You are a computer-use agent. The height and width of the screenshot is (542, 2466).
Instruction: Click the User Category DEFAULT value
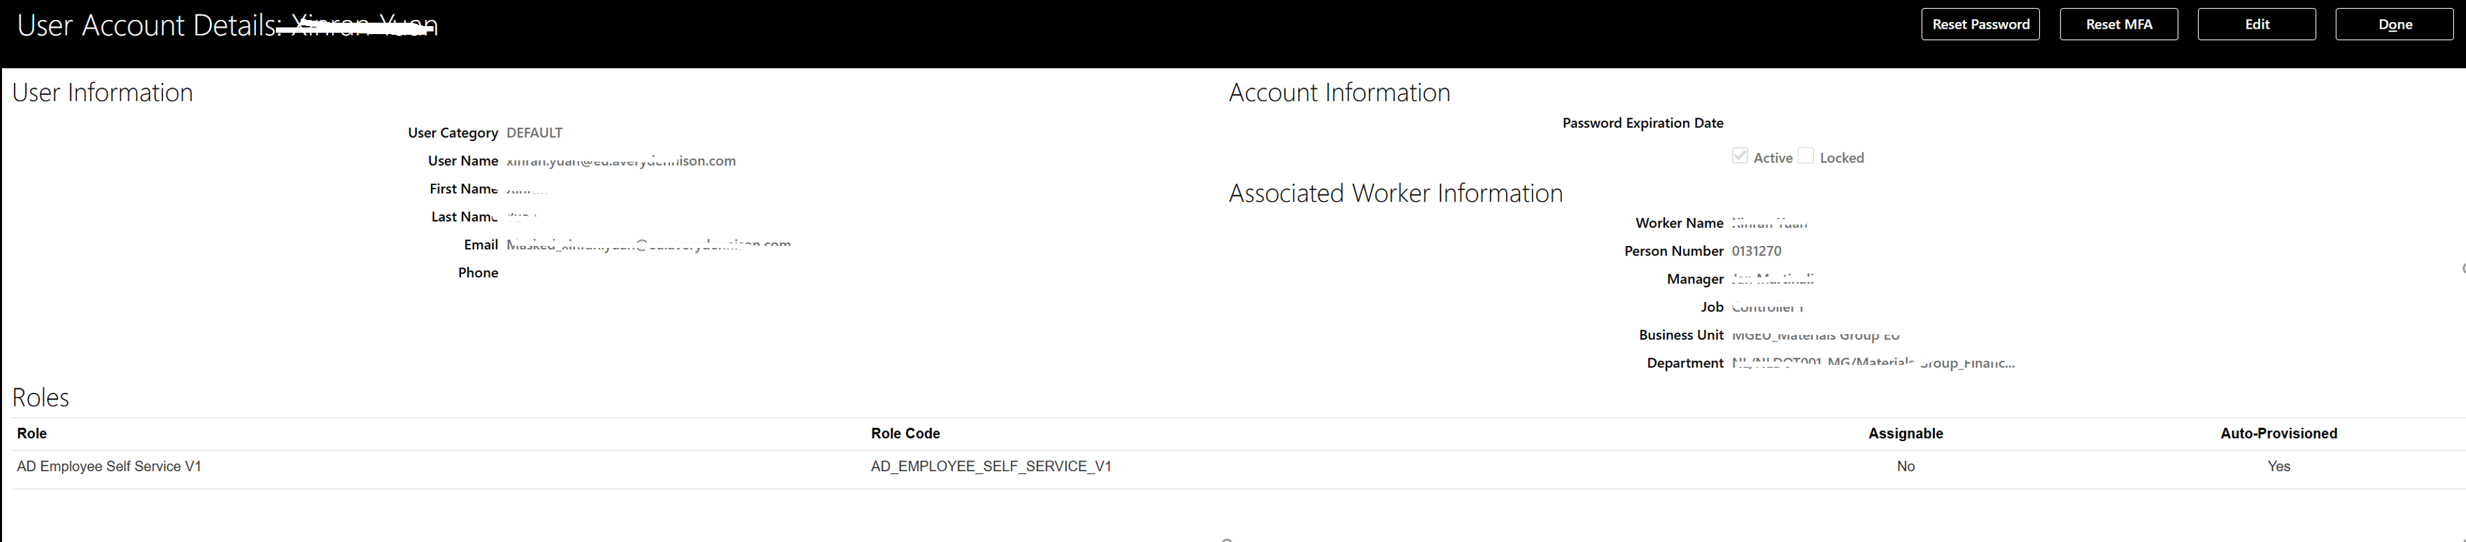[x=534, y=133]
